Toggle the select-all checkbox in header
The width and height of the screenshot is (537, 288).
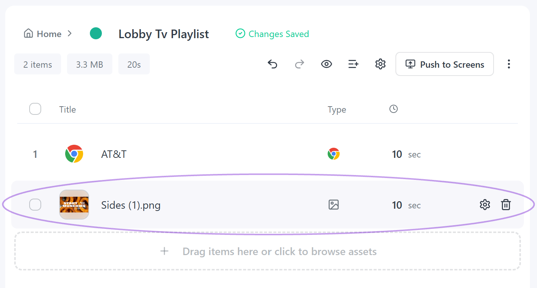pyautogui.click(x=35, y=109)
